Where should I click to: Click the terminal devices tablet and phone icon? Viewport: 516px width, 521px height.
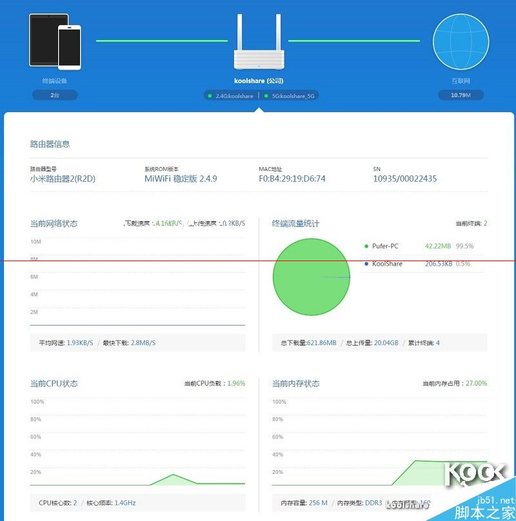click(55, 41)
